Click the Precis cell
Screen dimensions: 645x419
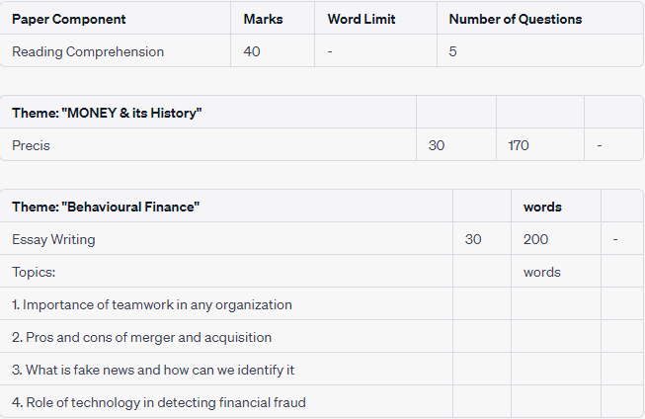[31, 145]
